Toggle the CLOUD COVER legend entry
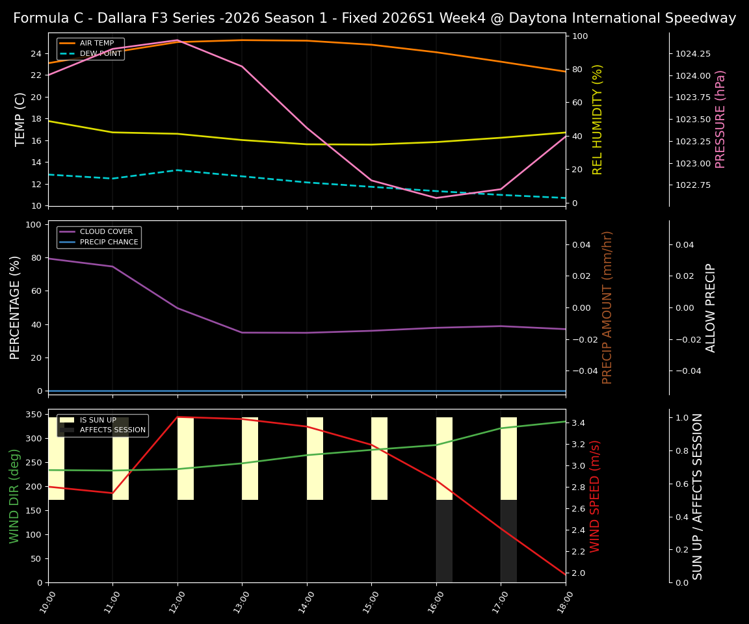Screen dimensions: 749x624 [x=104, y=231]
